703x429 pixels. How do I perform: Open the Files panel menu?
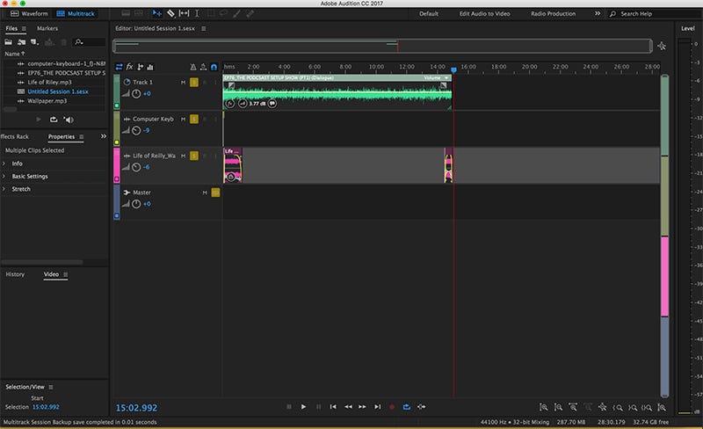(24, 28)
